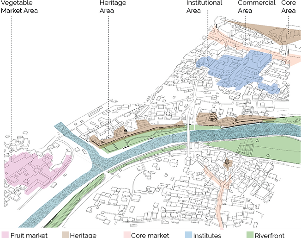Click the small shrine icon near river bend
This screenshot has height=238, width=301.
coord(102,142)
